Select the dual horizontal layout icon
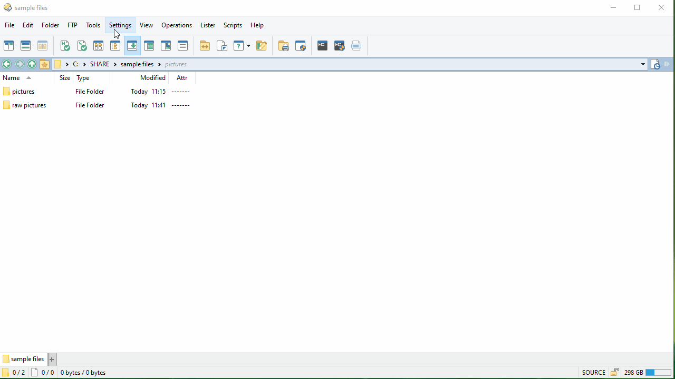 [25, 46]
